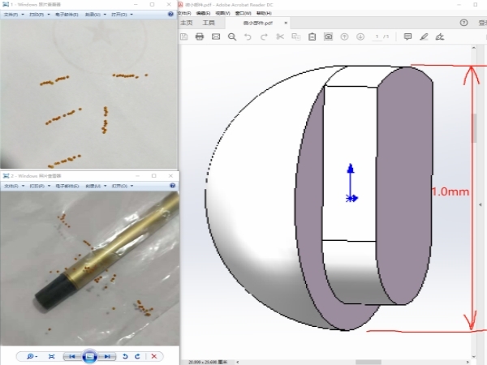This screenshot has height=365, width=487.
Task: Go to next page with down arrow icon
Action: pyautogui.click(x=360, y=36)
